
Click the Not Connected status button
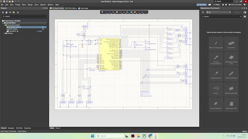235,5
